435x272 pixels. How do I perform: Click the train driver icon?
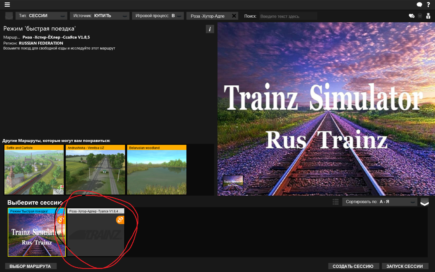[x=428, y=16]
